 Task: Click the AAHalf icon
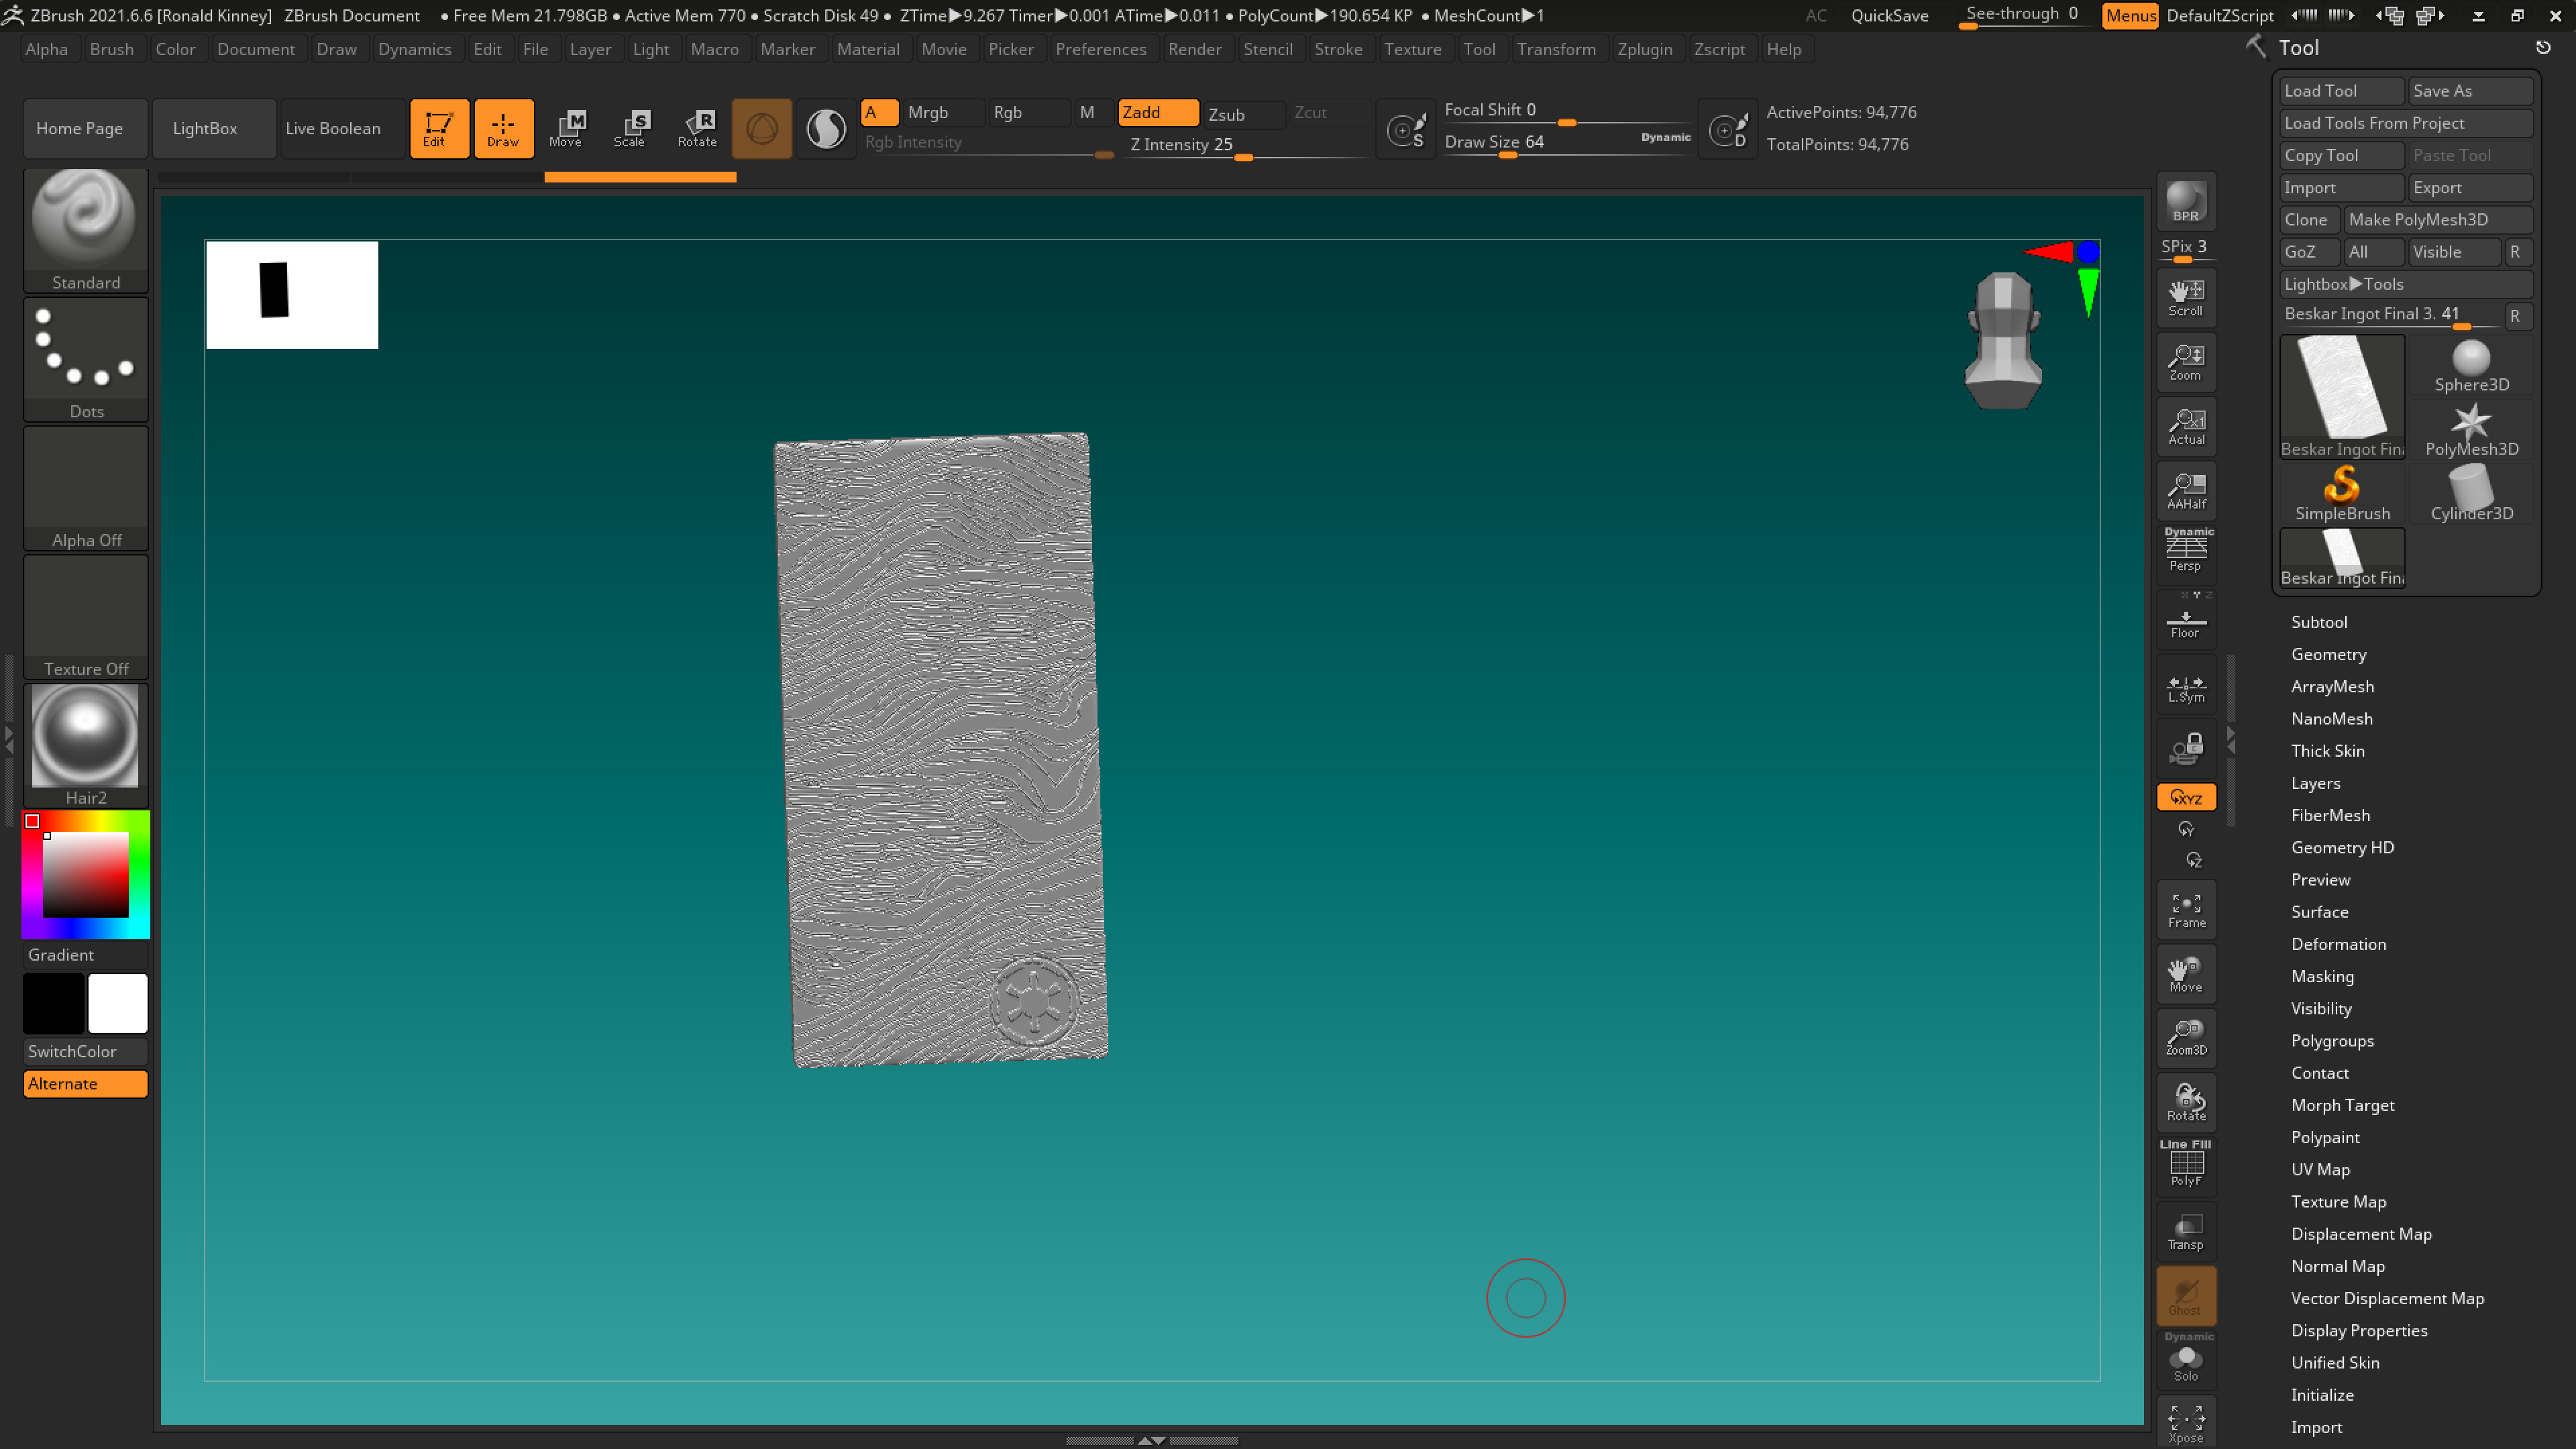2186,491
